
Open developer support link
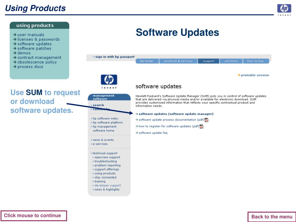click(108, 186)
